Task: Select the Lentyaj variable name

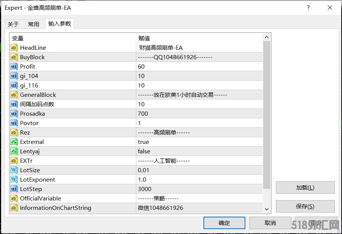Action: 30,151
